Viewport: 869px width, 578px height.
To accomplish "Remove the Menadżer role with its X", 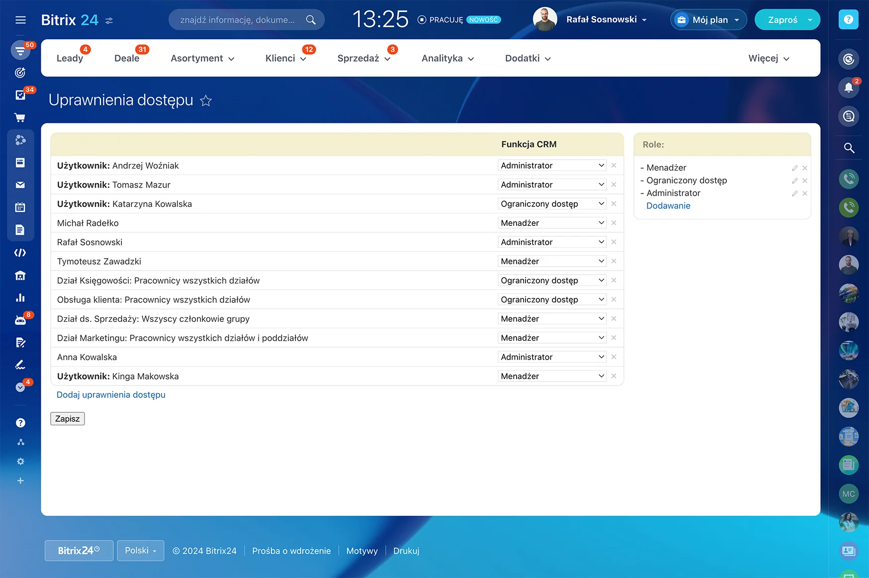I will coord(804,168).
